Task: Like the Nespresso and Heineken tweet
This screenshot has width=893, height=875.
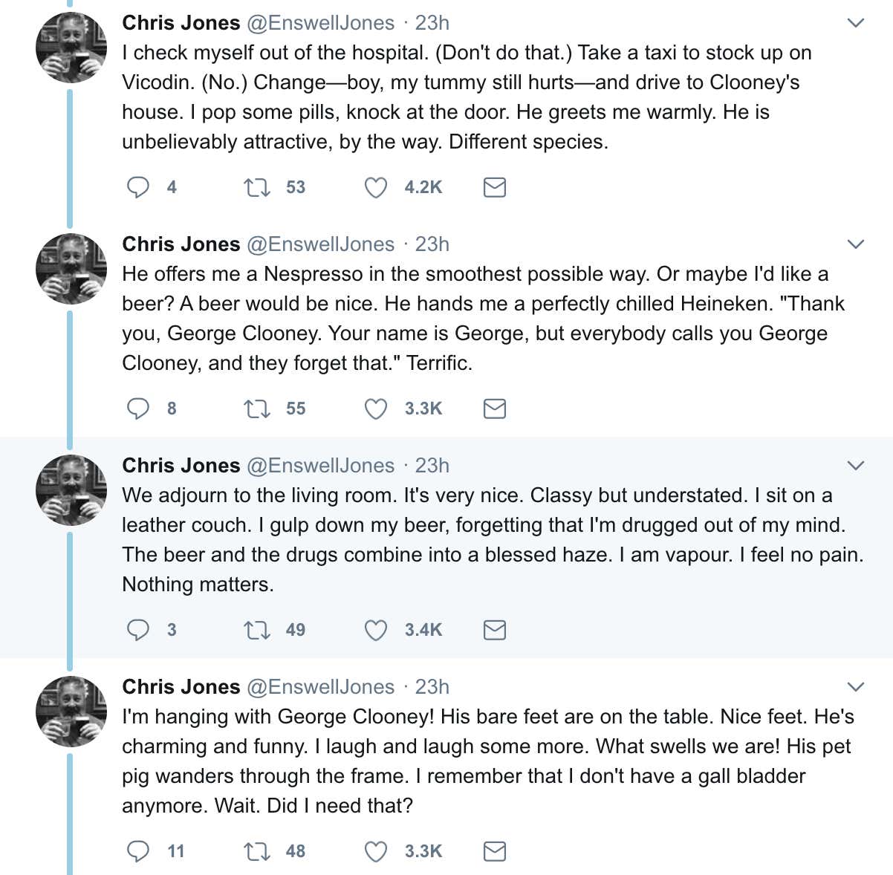Action: click(x=376, y=409)
